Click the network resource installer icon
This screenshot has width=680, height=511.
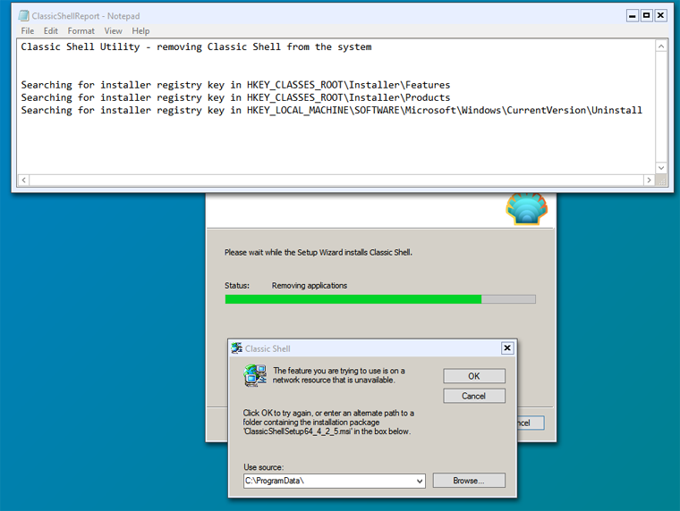(254, 375)
